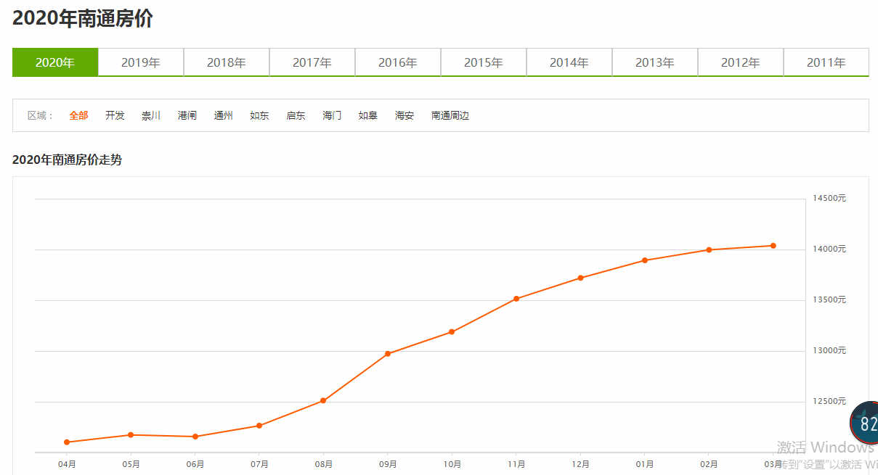
Task: Filter prices by 崇川 district
Action: click(150, 115)
